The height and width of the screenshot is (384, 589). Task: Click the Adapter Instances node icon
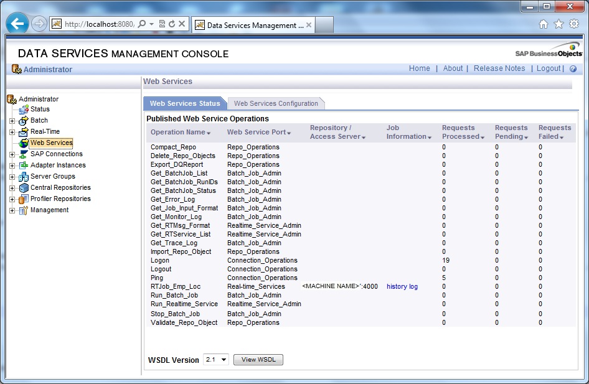point(24,165)
